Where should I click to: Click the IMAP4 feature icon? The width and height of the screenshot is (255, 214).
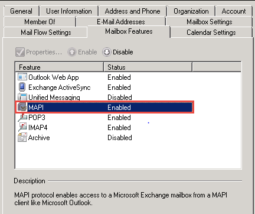[22, 127]
